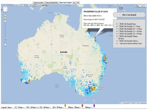Click the zoom slider handle
The height and width of the screenshot is (110, 148).
(x=5, y=39)
